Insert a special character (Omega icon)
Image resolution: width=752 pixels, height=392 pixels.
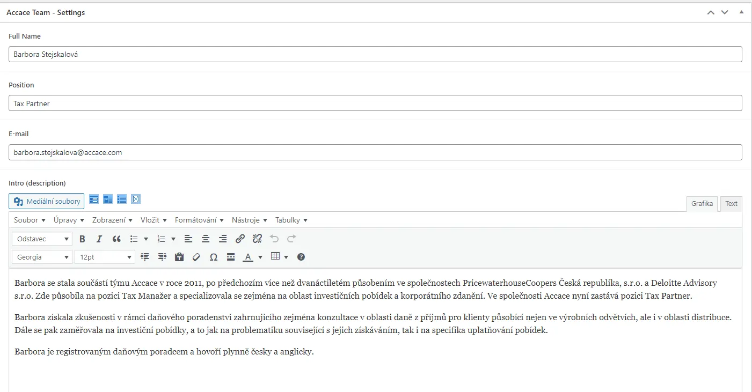[x=213, y=257]
